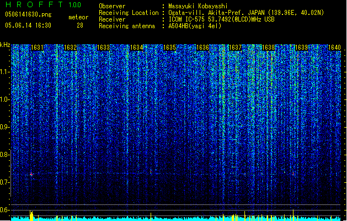Viewport: 347px width, 221px height.
Task: Click the 0.8 kHz axis tick label
Action: [4, 155]
